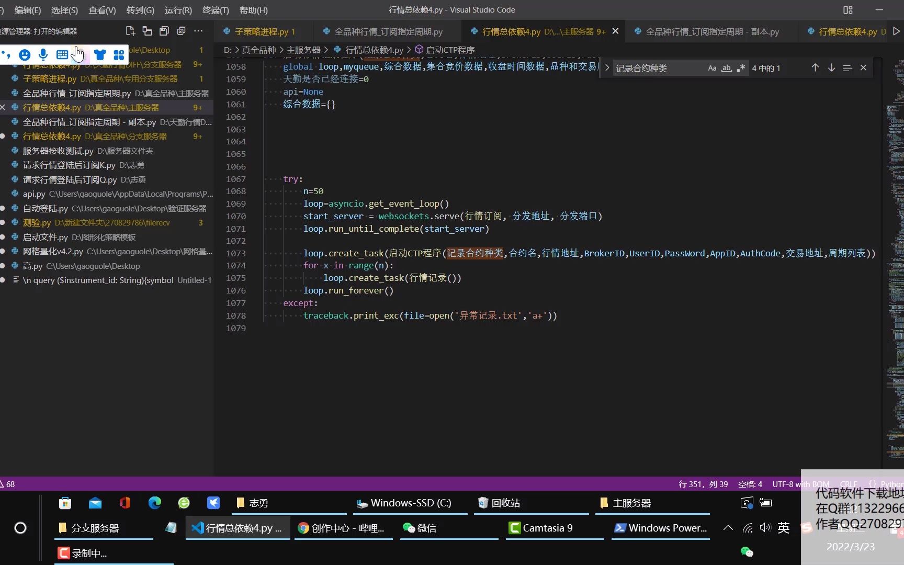Switch to the Camtasia 9 taskbar window
This screenshot has width=904, height=565.
point(555,528)
